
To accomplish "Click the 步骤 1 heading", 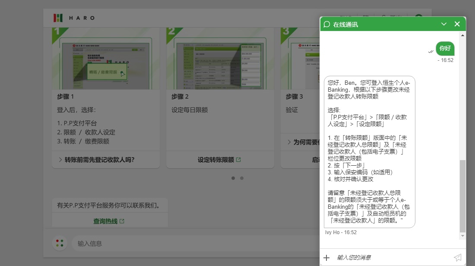I will click(66, 96).
